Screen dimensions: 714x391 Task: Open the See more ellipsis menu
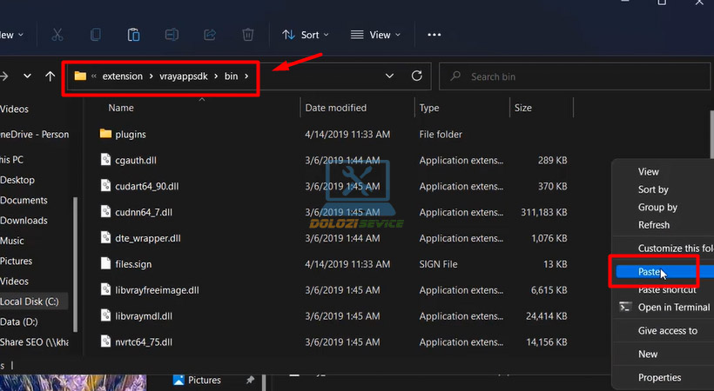pyautogui.click(x=434, y=35)
